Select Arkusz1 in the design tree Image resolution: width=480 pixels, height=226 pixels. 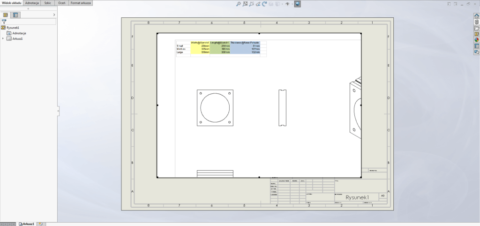point(17,38)
